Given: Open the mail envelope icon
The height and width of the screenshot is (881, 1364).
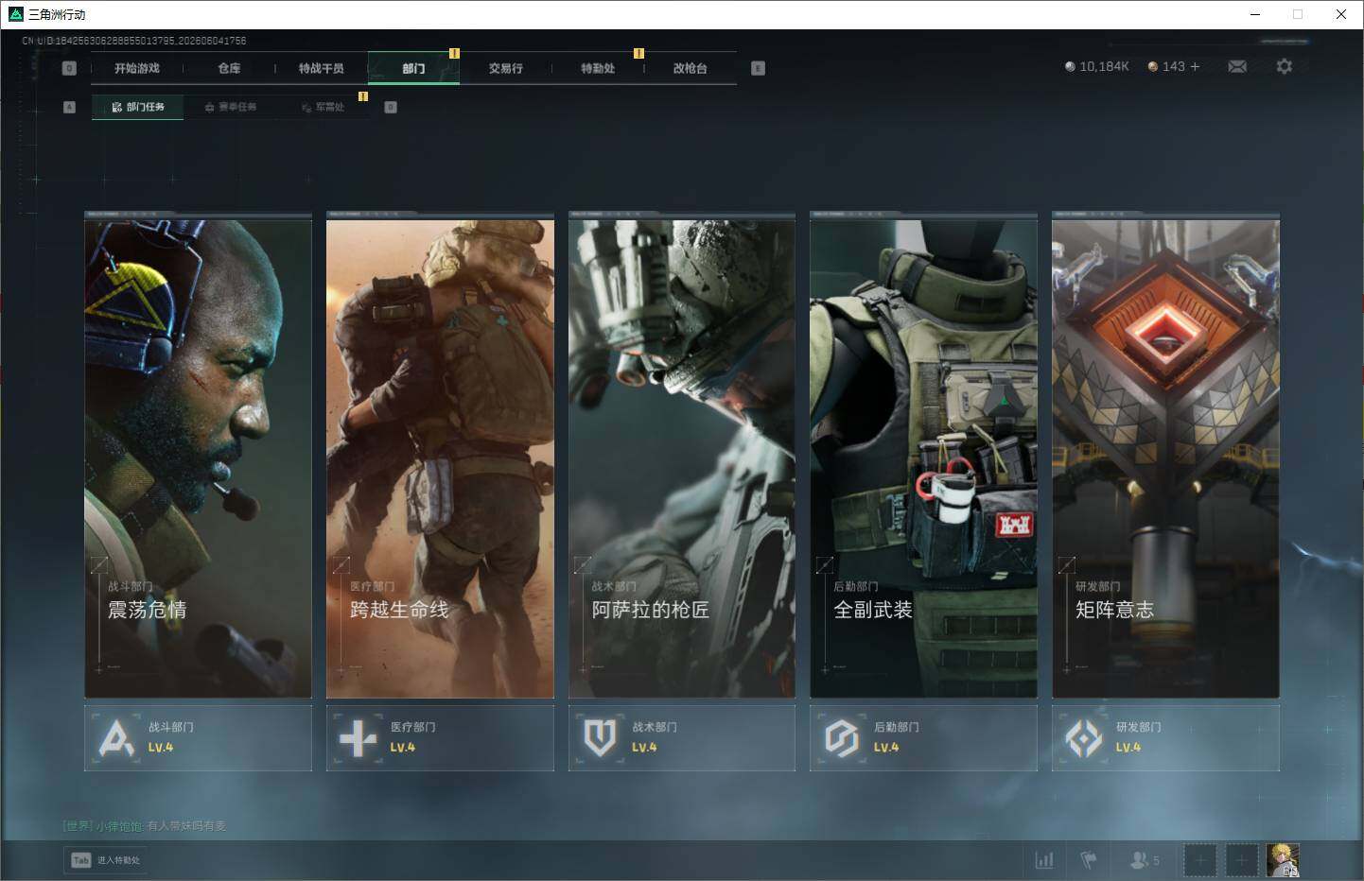Looking at the screenshot, I should pos(1237,66).
